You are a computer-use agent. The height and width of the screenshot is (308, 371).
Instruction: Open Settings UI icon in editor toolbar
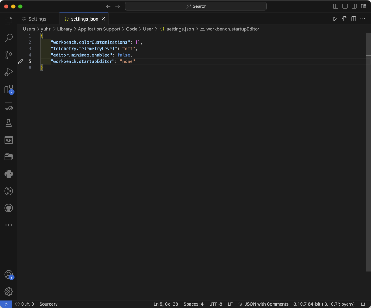point(344,19)
